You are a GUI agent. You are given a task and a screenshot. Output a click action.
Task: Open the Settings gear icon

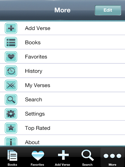pyautogui.click(x=11, y=114)
